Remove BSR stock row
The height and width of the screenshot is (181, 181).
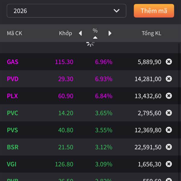[x=169, y=147]
